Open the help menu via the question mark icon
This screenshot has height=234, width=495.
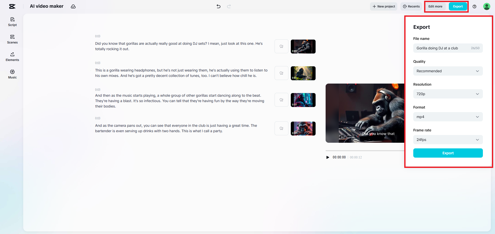coord(475,6)
